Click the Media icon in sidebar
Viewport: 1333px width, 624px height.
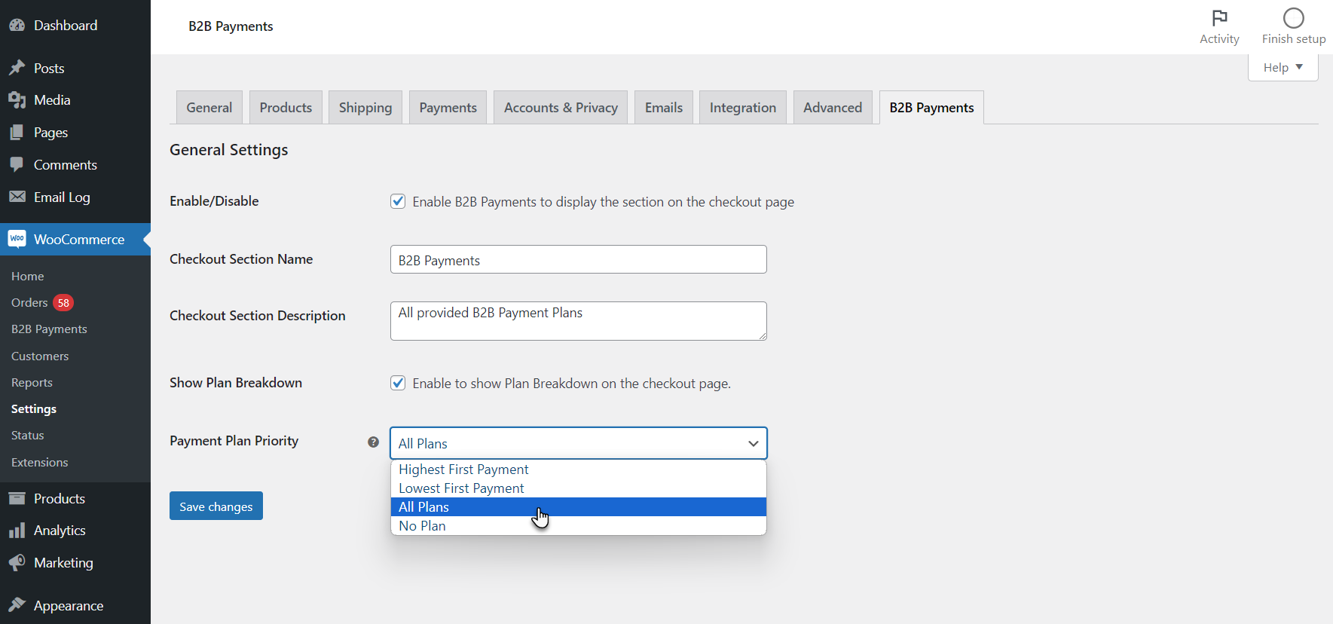17,99
